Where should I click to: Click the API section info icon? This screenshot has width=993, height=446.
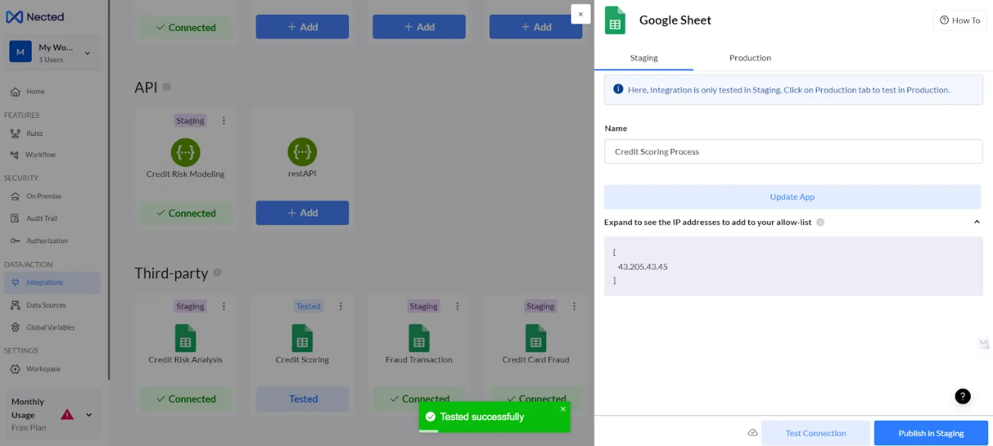(167, 87)
